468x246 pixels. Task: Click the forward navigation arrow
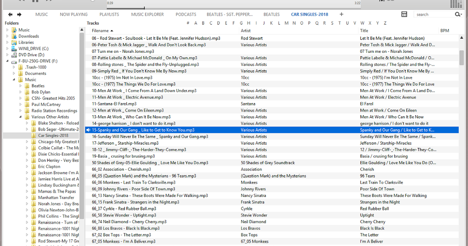point(19,14)
